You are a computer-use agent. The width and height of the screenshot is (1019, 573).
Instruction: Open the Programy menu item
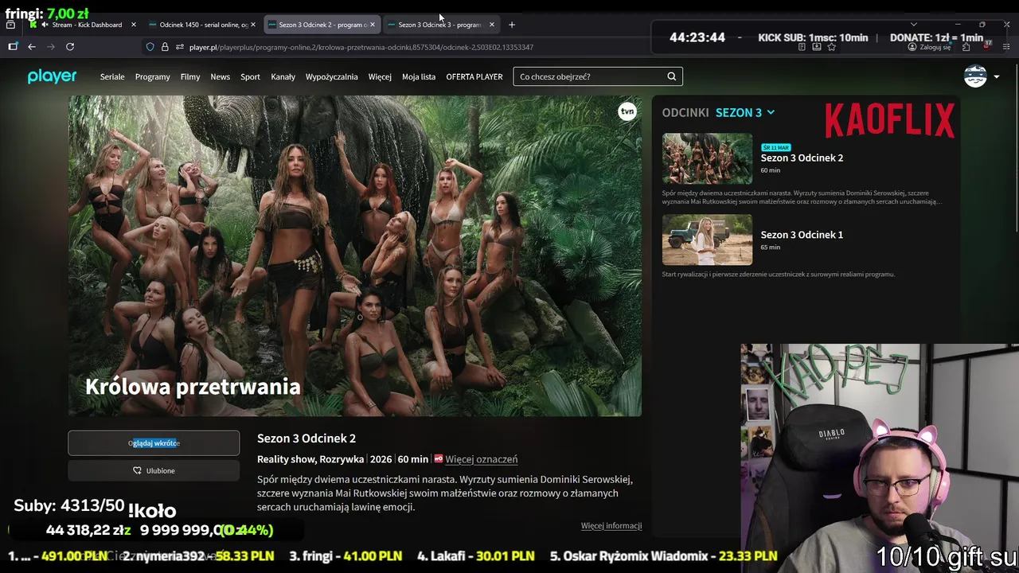coord(153,76)
